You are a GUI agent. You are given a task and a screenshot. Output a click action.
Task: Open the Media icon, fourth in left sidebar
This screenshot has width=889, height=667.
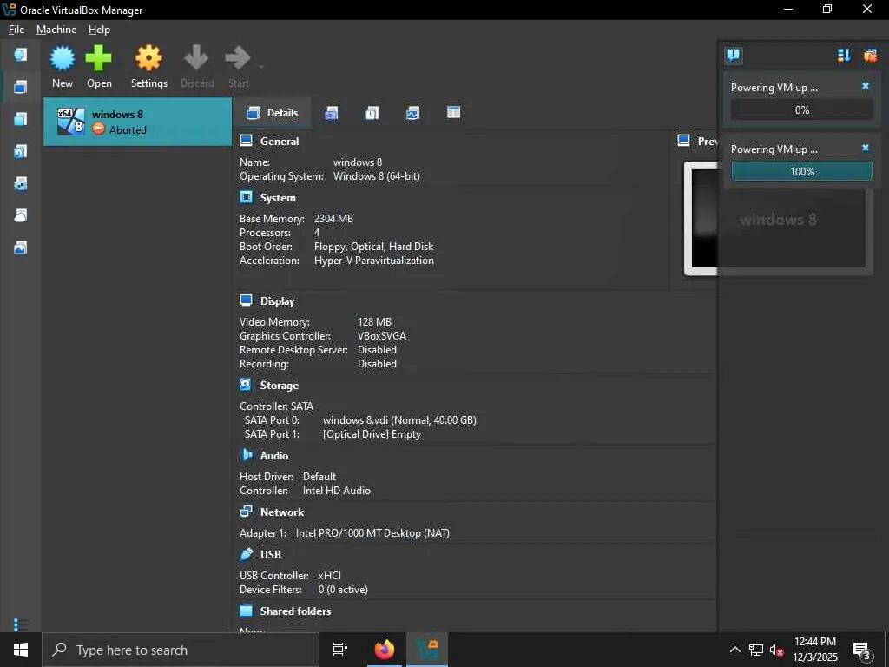pyautogui.click(x=21, y=151)
